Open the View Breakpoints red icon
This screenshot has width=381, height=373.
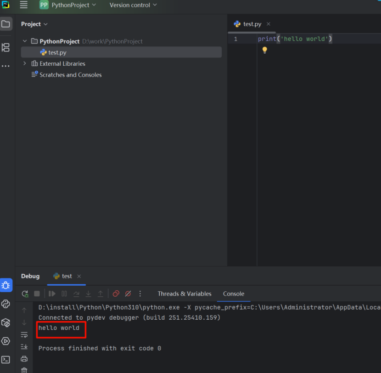116,294
